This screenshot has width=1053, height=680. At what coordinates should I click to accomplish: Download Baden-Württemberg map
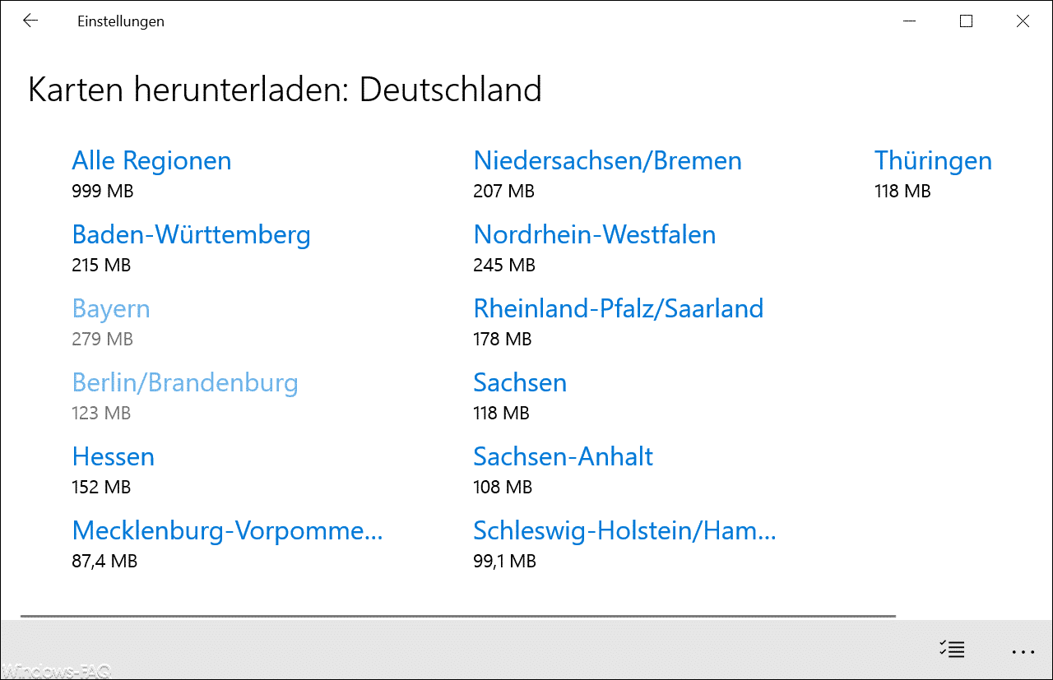(192, 234)
